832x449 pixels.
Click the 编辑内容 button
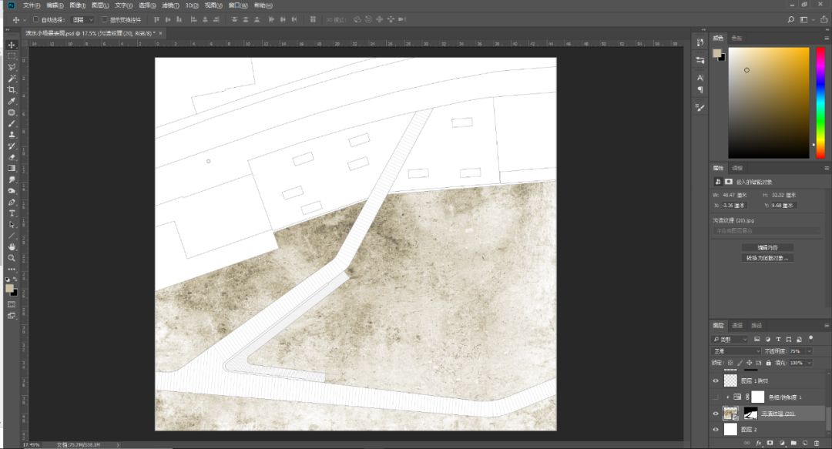click(767, 248)
